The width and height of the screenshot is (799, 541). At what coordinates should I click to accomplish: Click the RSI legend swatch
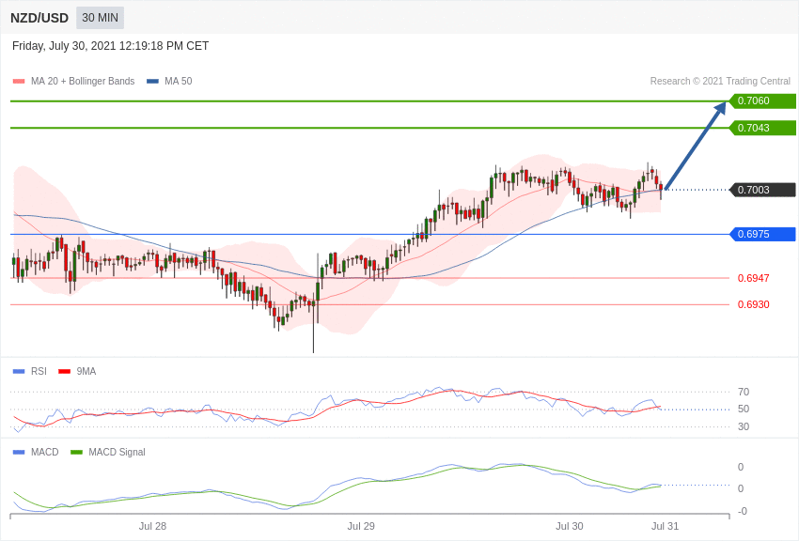coord(19,372)
